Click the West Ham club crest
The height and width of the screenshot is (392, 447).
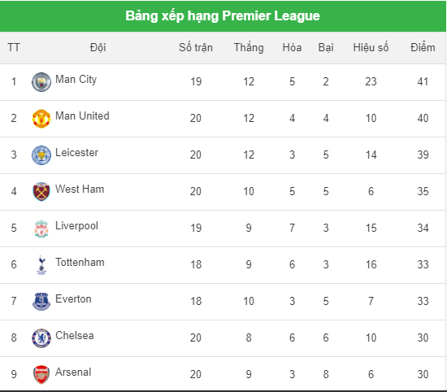pyautogui.click(x=41, y=192)
